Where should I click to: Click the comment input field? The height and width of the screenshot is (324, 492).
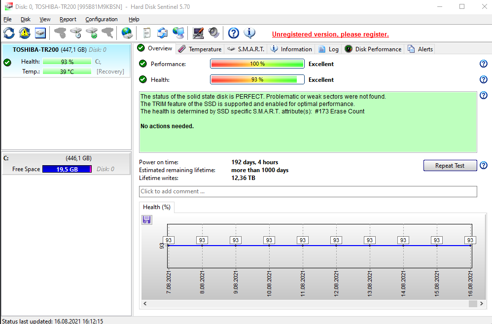coord(308,191)
